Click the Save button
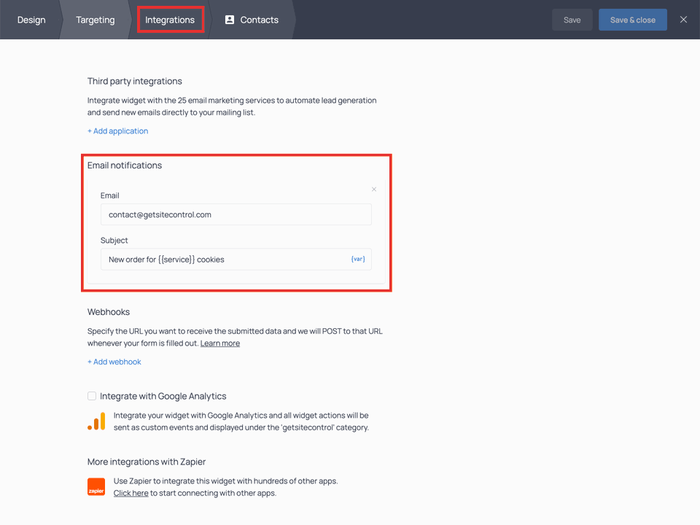Image resolution: width=700 pixels, height=525 pixels. [572, 20]
